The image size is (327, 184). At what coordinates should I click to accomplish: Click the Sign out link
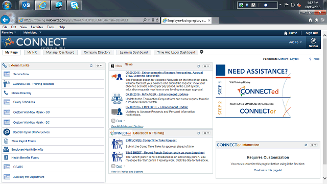click(312, 33)
